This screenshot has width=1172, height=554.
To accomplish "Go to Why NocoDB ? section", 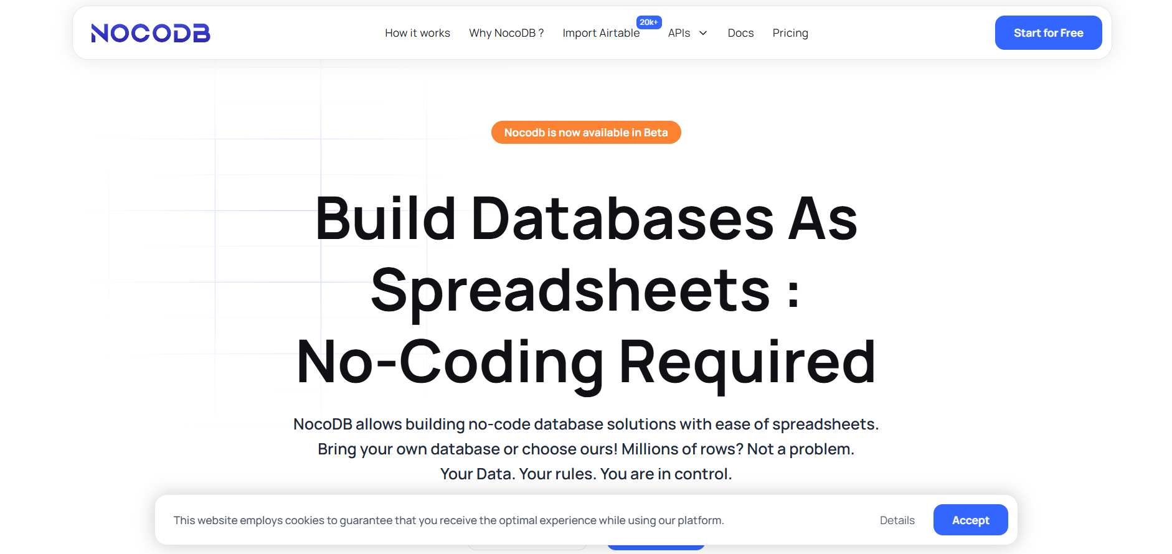I will pyautogui.click(x=506, y=33).
